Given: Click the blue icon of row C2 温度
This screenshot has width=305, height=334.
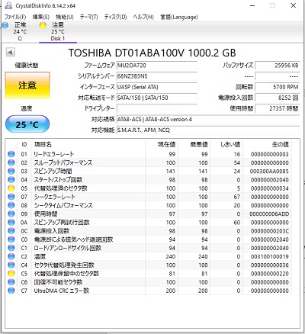Looking at the screenshot, I should pos(11,256).
